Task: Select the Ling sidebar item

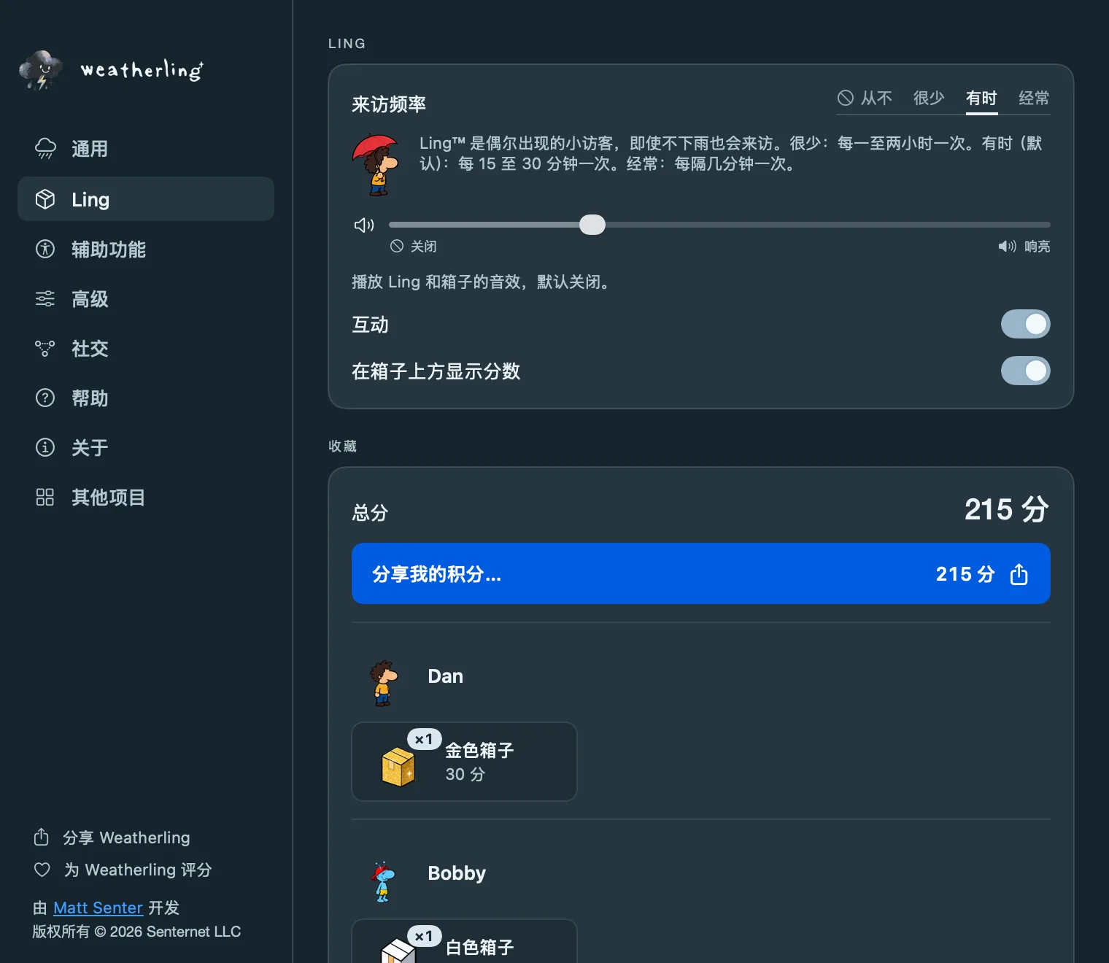Action: [146, 199]
